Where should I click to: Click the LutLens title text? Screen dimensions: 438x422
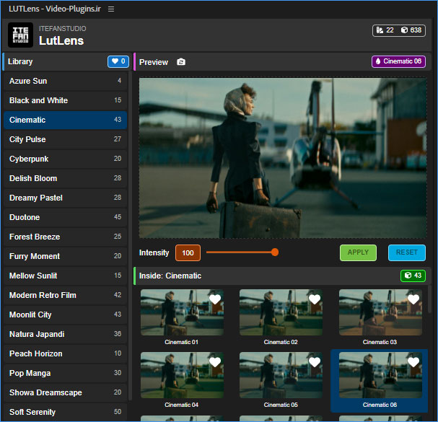coord(61,41)
